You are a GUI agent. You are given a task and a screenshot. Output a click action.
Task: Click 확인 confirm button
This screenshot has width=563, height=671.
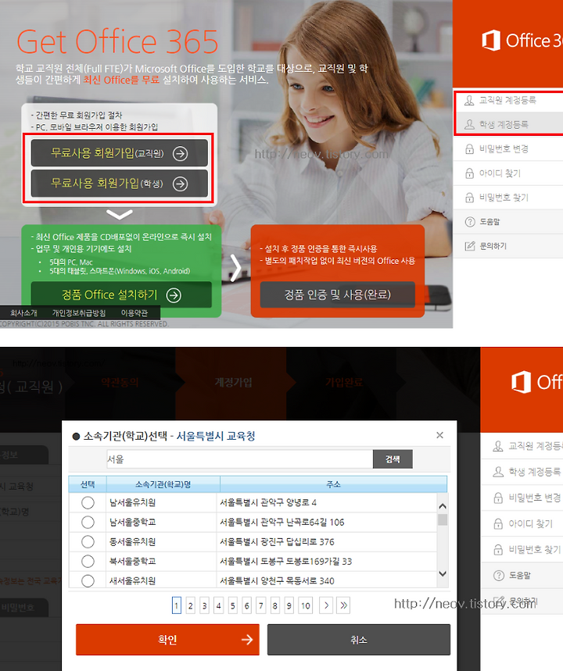click(167, 639)
